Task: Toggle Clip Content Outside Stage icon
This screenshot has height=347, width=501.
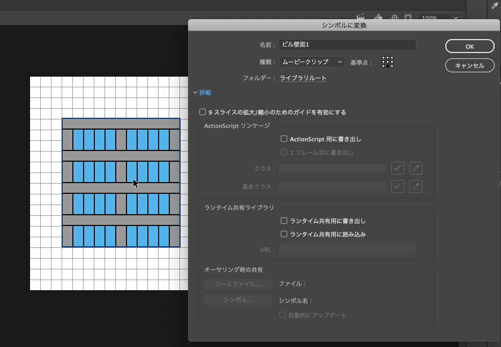Action: 408,17
